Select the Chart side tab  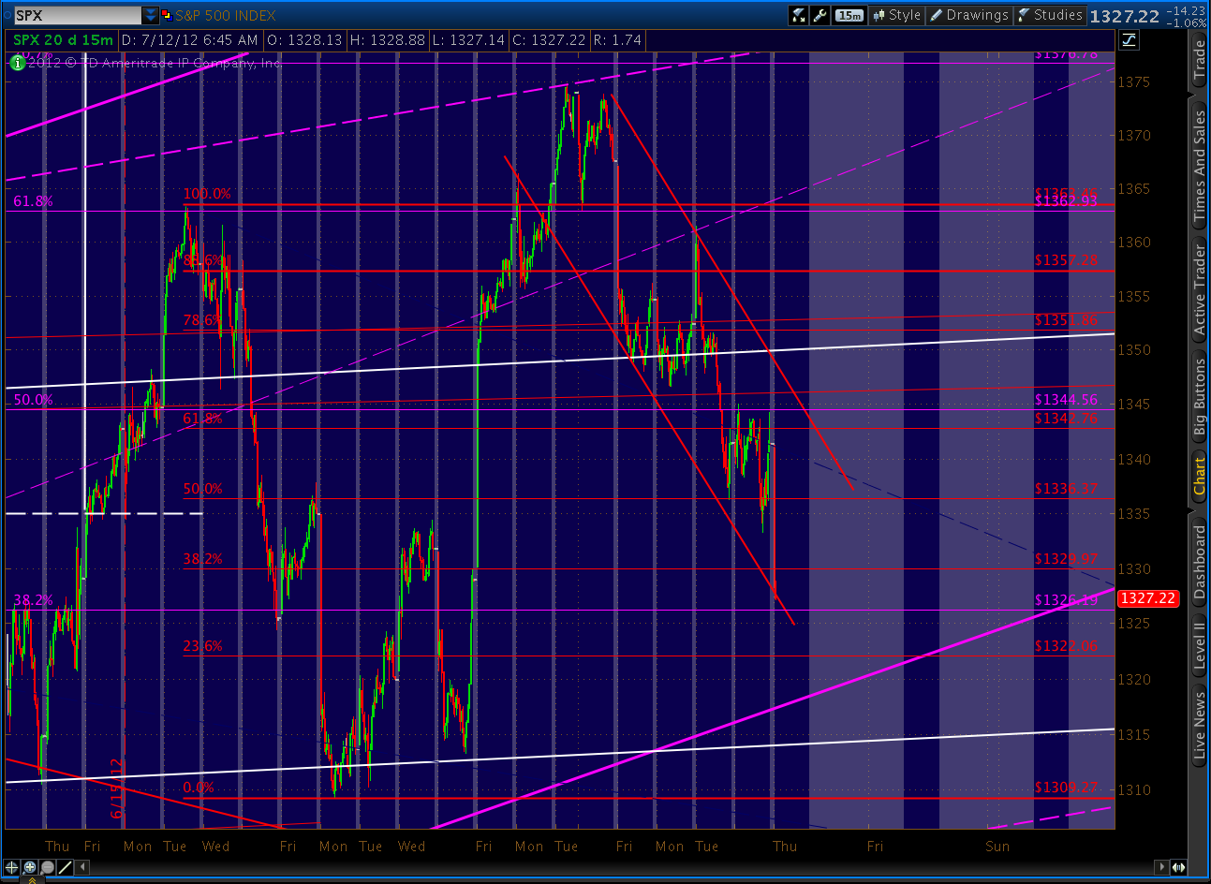click(1199, 478)
